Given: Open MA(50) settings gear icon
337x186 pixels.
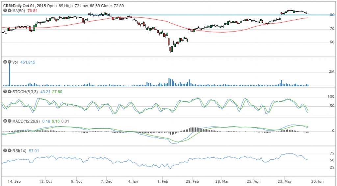Looking at the screenshot, I should [10, 10].
